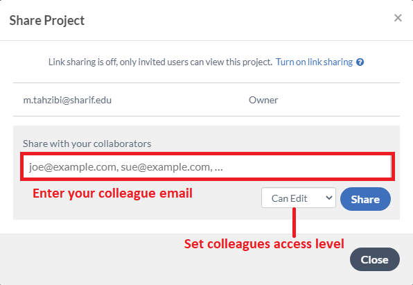
Task: Click the dark Close button in the footer
Action: pos(375,259)
